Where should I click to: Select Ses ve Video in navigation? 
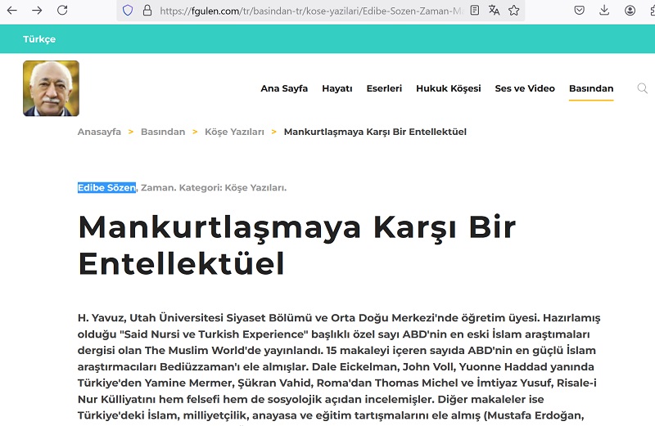click(525, 88)
